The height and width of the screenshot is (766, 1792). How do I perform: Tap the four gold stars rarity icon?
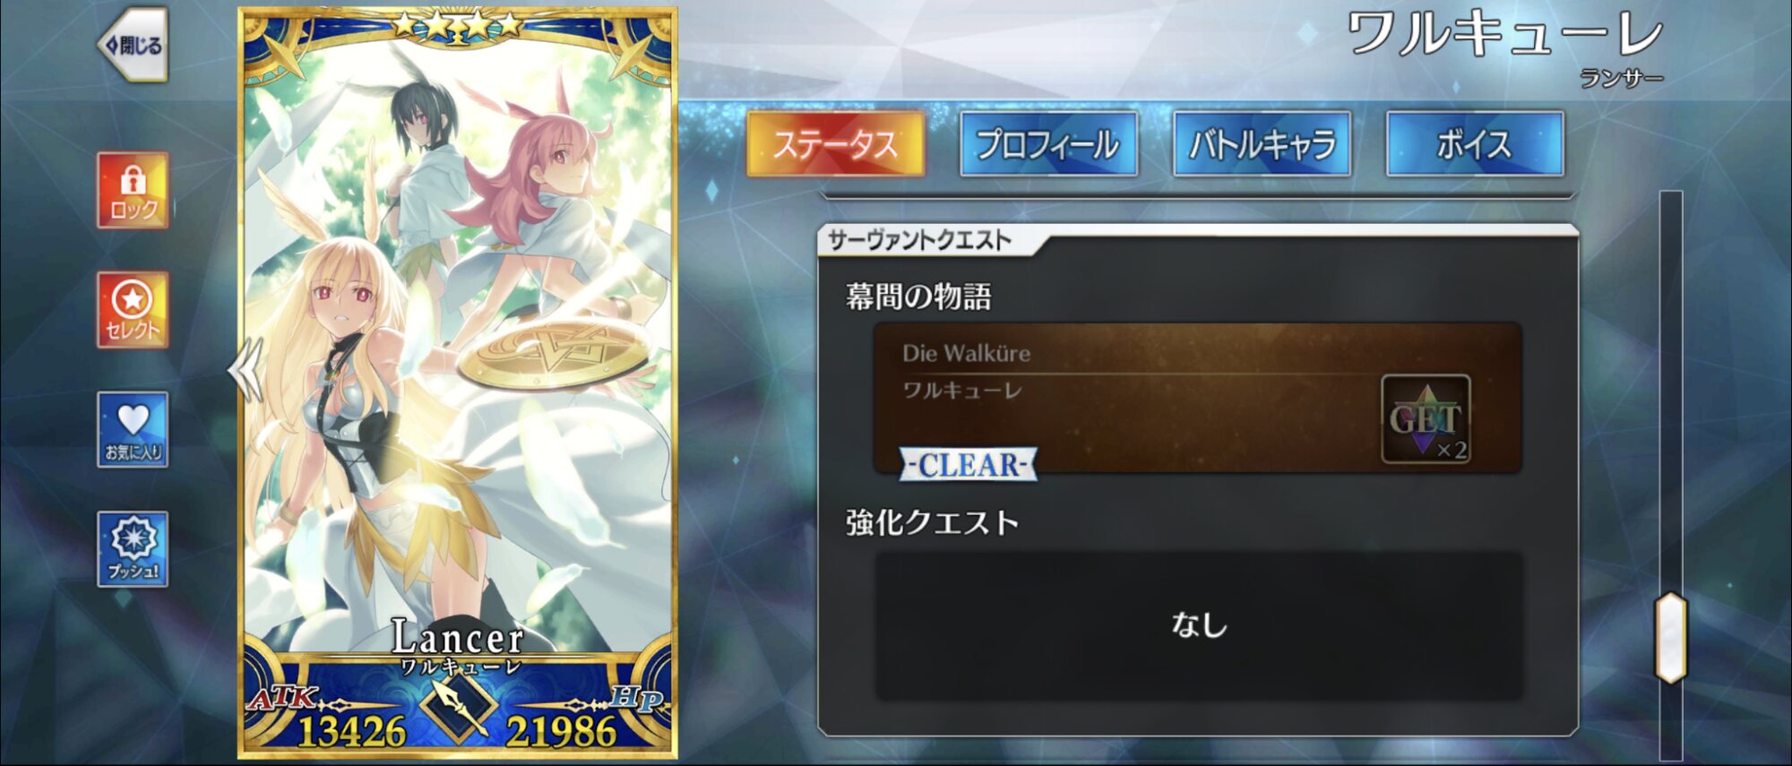coord(457,24)
